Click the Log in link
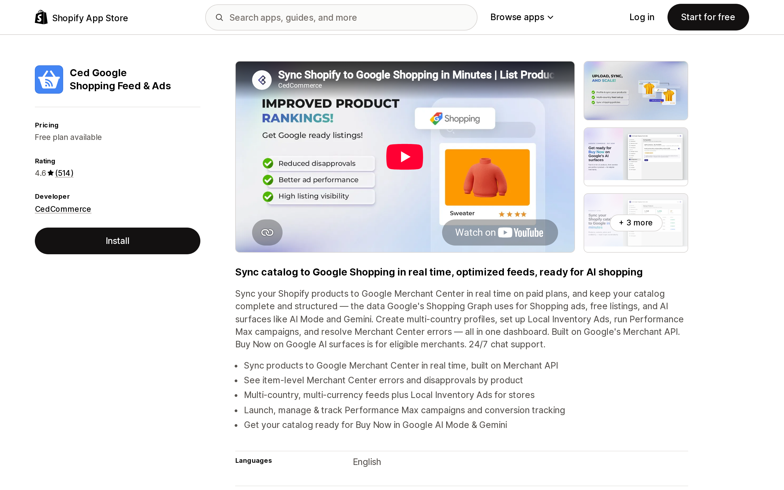Screen dimensions: 784x490 pos(641,17)
